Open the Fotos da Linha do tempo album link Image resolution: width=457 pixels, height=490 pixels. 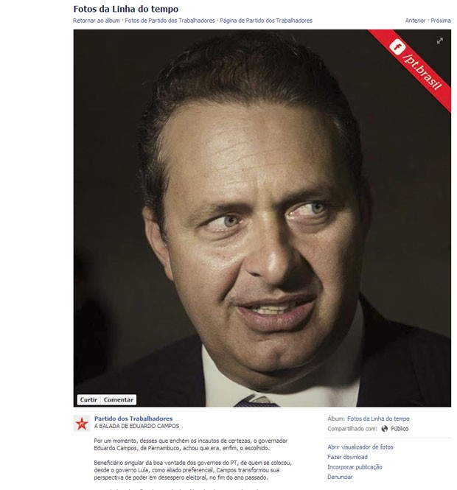click(378, 419)
